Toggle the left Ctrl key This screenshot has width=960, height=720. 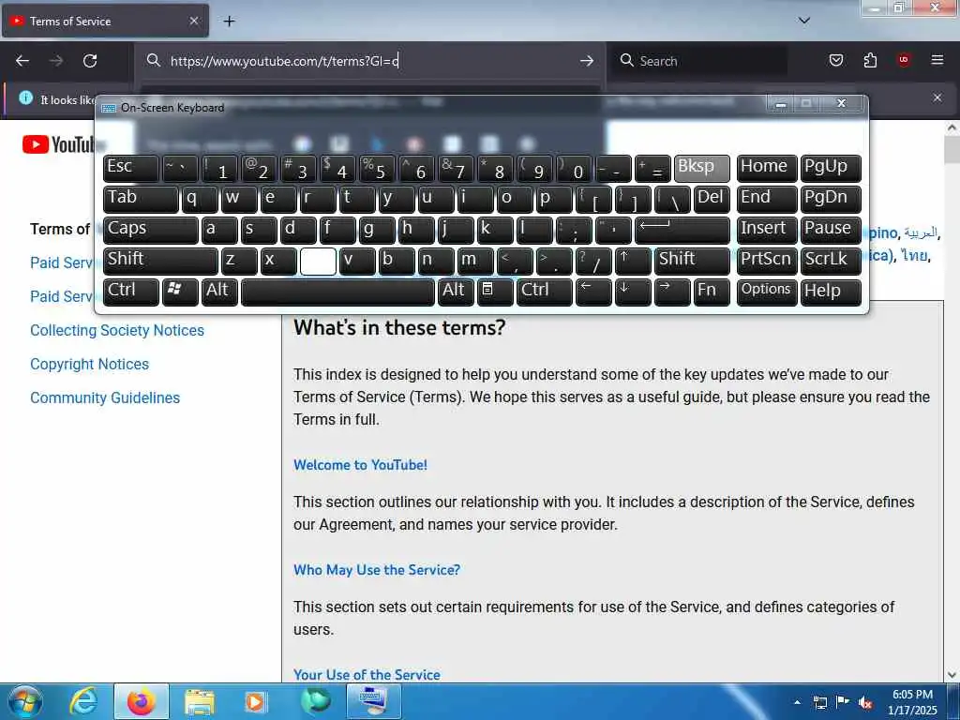(131, 292)
